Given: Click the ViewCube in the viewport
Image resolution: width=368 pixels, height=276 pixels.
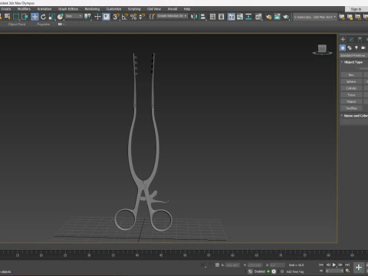Looking at the screenshot, I should coord(322,49).
